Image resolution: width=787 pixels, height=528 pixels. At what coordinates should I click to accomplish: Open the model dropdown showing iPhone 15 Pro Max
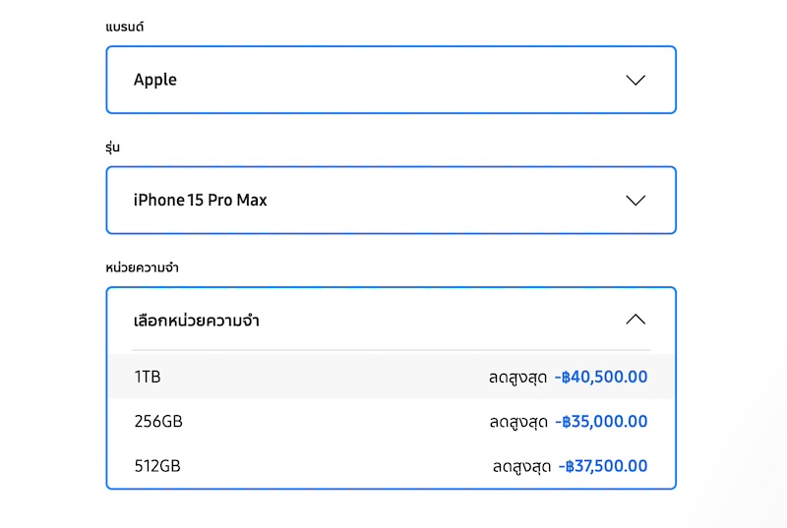point(391,201)
